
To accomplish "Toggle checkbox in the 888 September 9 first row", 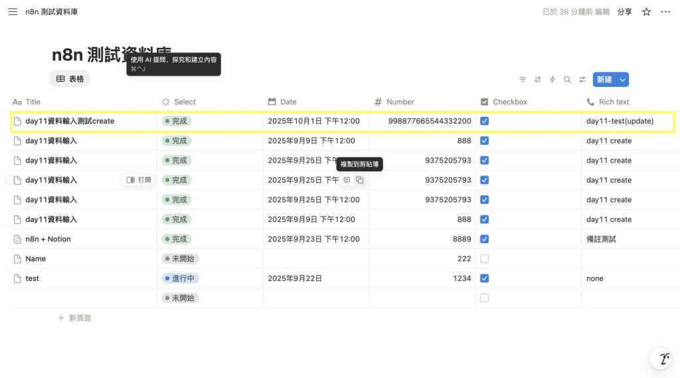I will click(x=484, y=141).
